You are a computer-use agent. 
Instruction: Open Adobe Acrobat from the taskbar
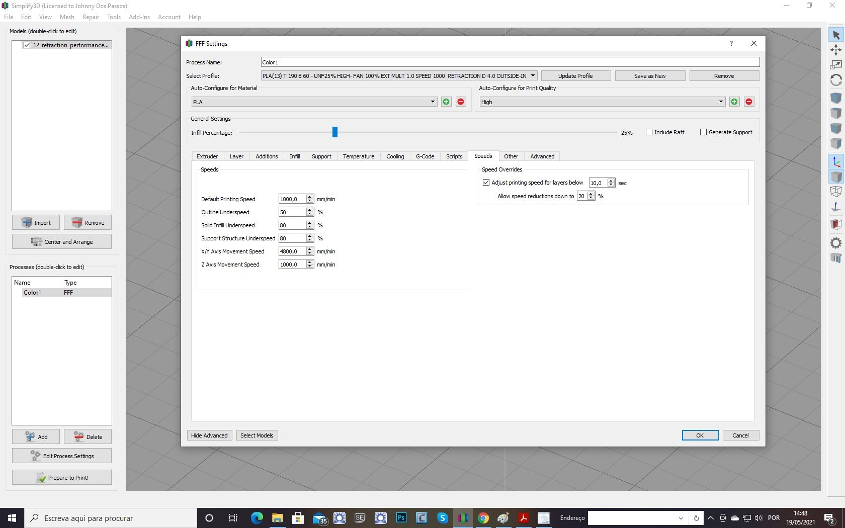pos(524,518)
